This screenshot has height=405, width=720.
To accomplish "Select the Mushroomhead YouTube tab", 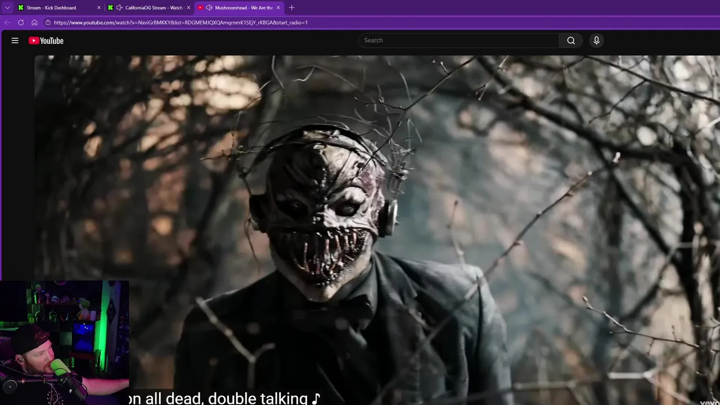I will (239, 8).
